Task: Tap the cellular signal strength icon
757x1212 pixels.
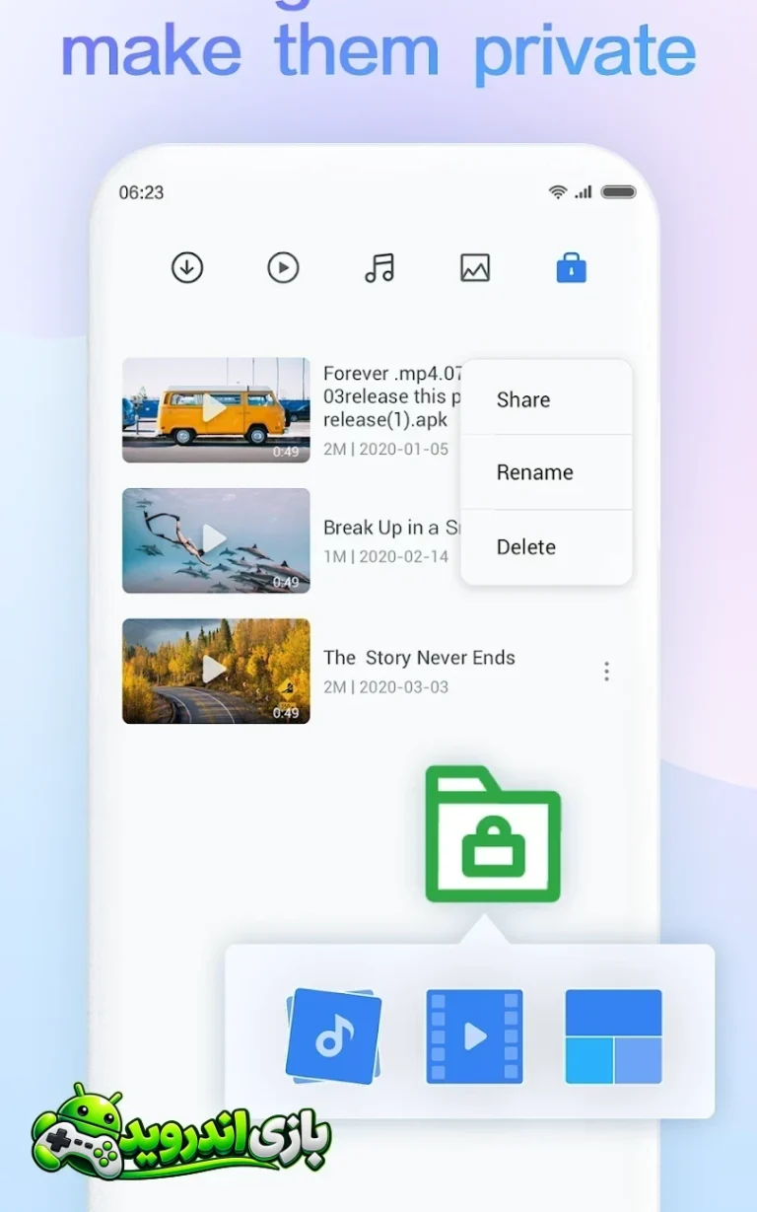Action: [584, 192]
